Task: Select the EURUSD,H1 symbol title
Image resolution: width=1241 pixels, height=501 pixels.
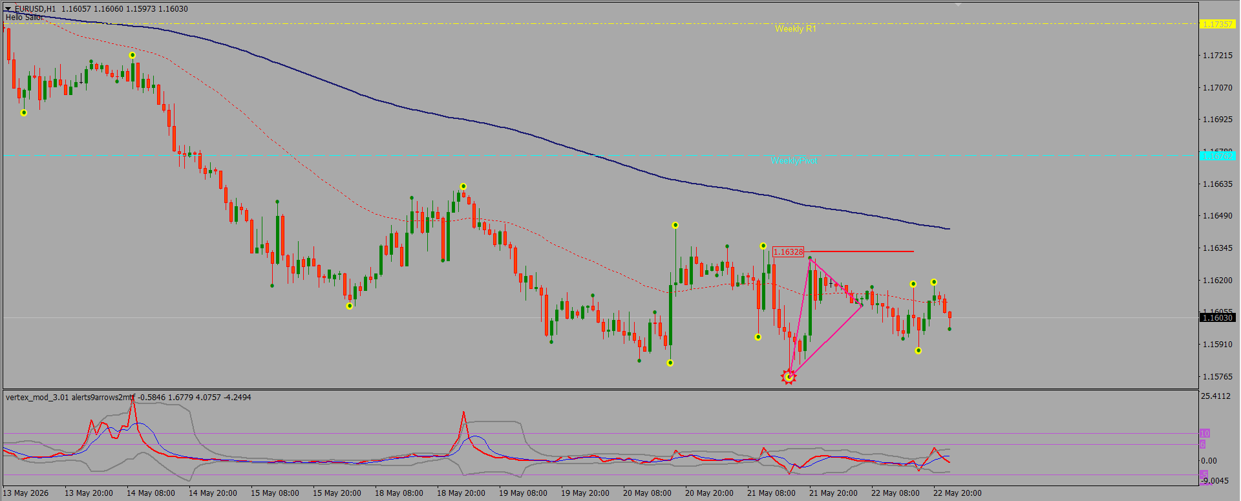Action: point(36,9)
